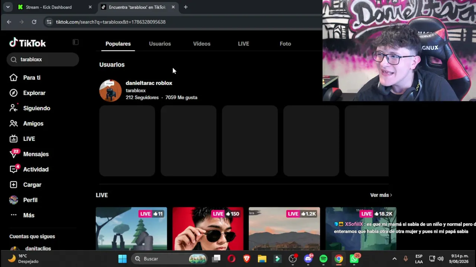The width and height of the screenshot is (476, 267).
Task: Click the Cuentas que sigues heading
Action: pos(32,236)
